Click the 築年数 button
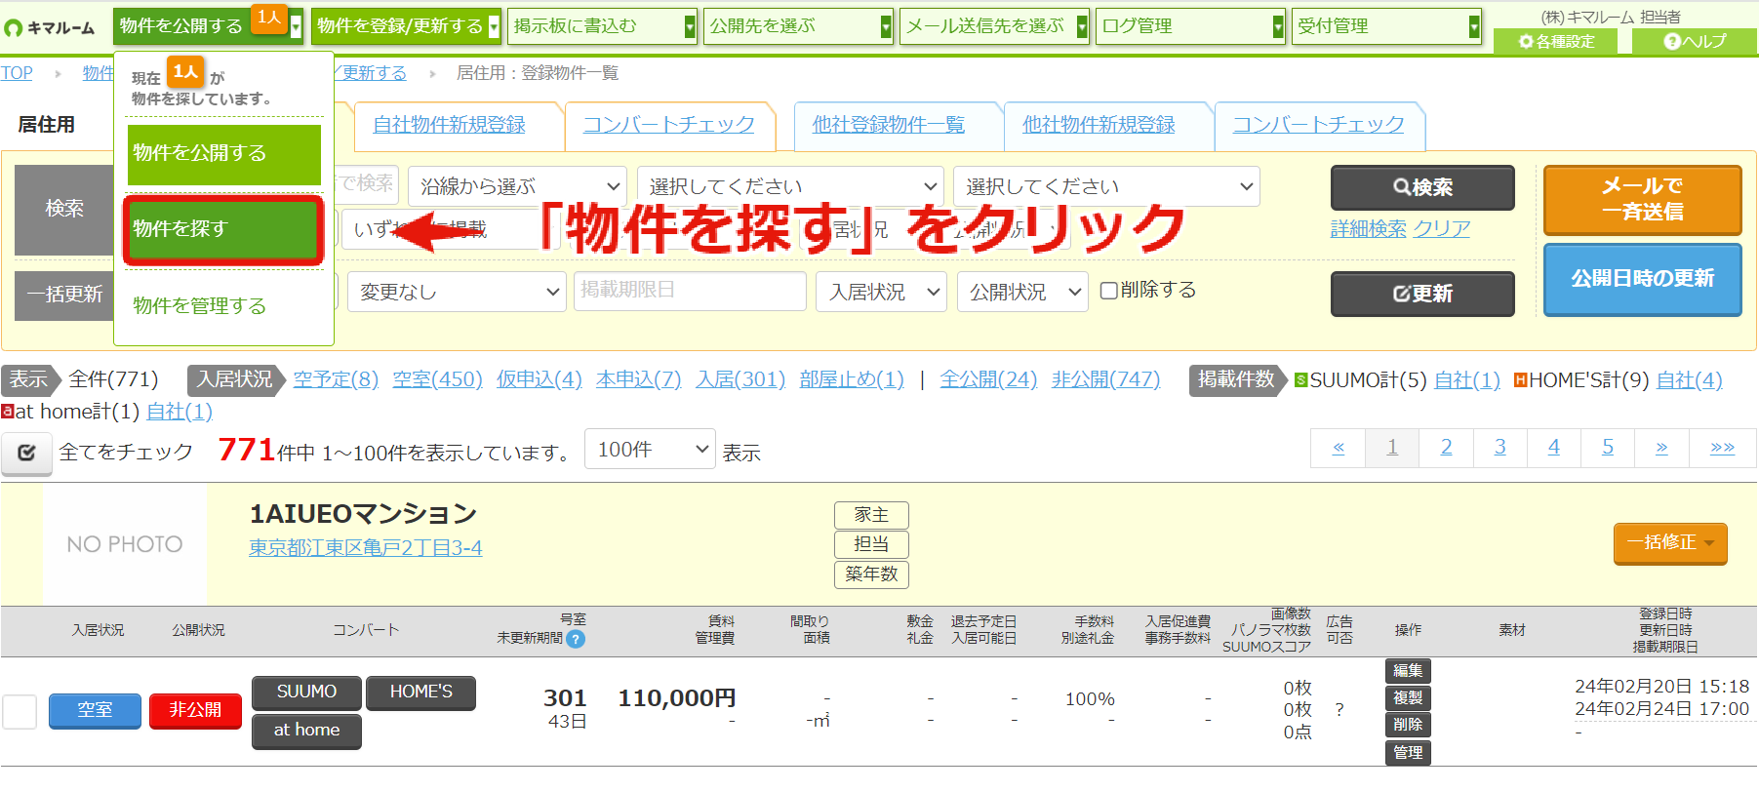Screen dimensions: 1759x792 [x=871, y=574]
